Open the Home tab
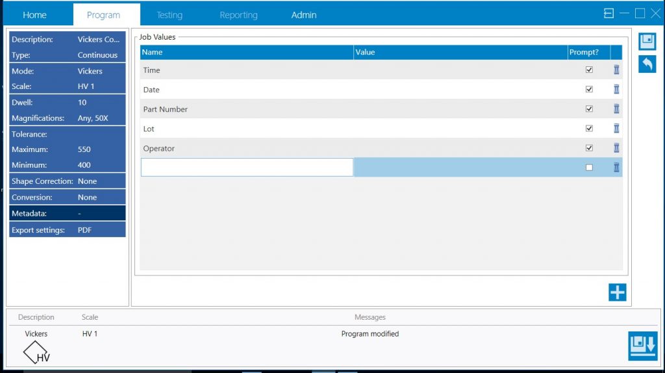665x373 pixels. (35, 15)
